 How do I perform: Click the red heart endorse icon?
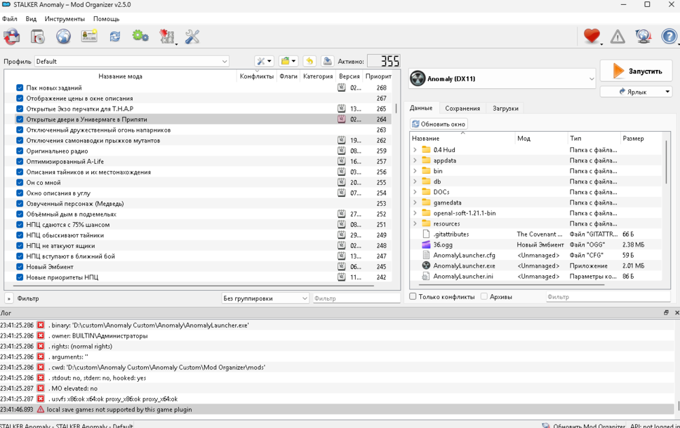click(x=591, y=37)
